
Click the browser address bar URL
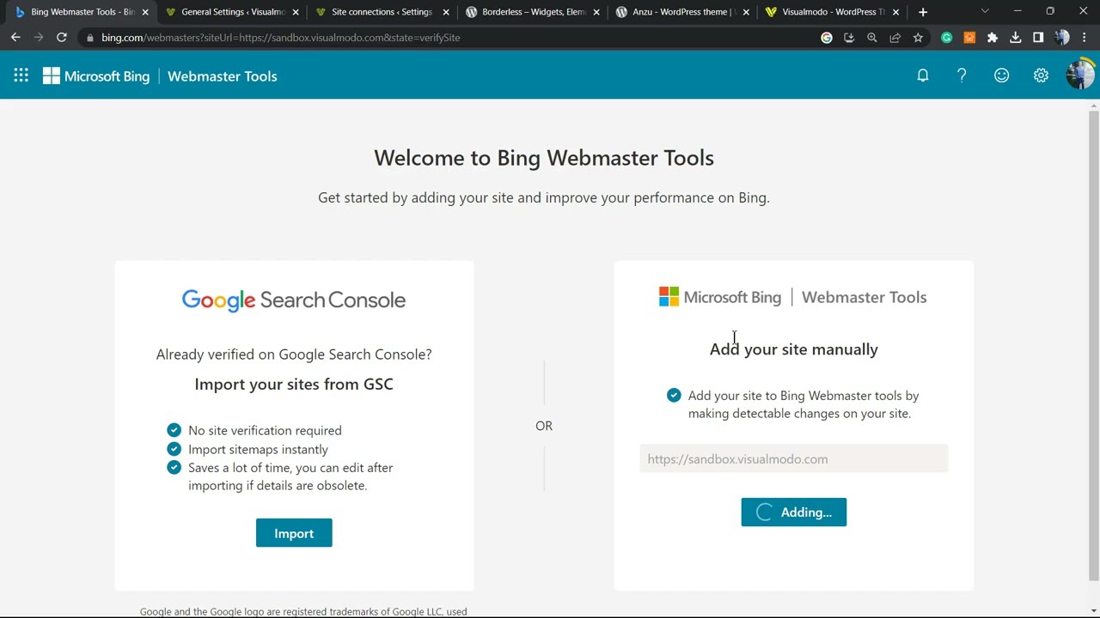[281, 38]
